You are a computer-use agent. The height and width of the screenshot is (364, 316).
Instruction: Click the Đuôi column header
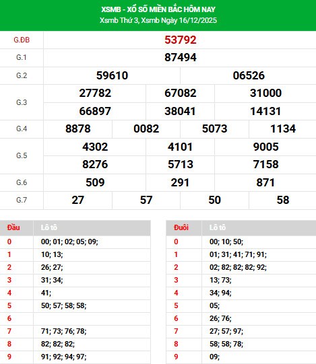click(x=181, y=227)
